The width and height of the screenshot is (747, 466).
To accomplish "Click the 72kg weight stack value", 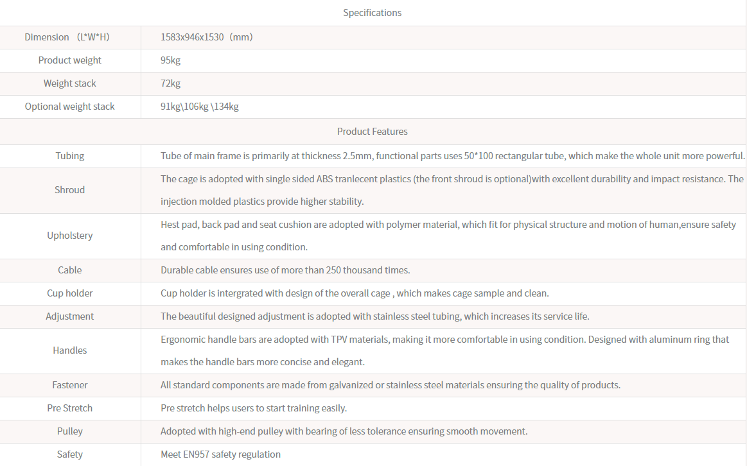I will [171, 83].
